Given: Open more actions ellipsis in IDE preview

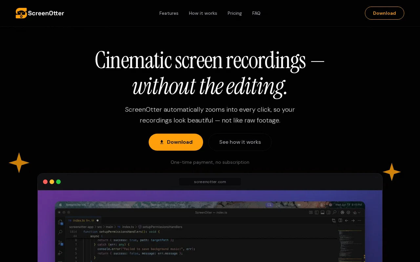Looking at the screenshot, I should (x=359, y=221).
